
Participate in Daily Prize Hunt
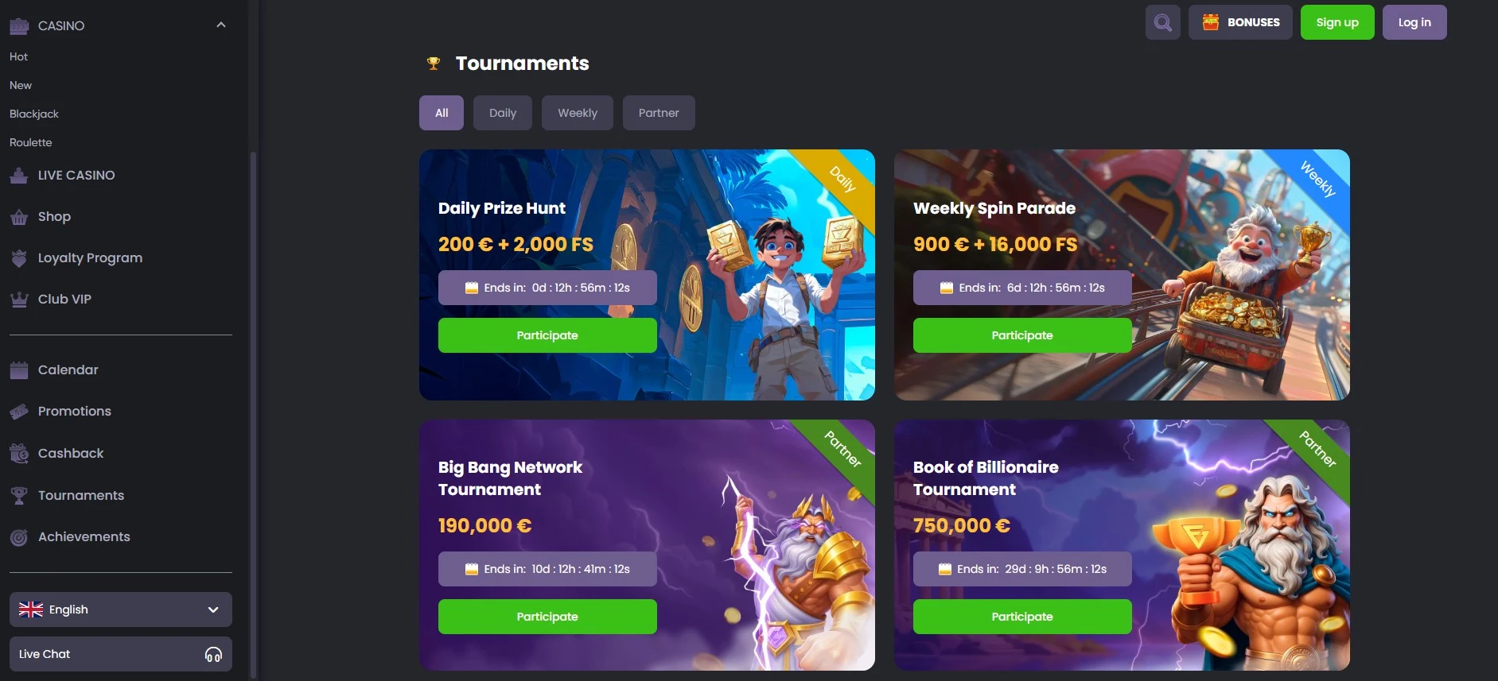(547, 335)
